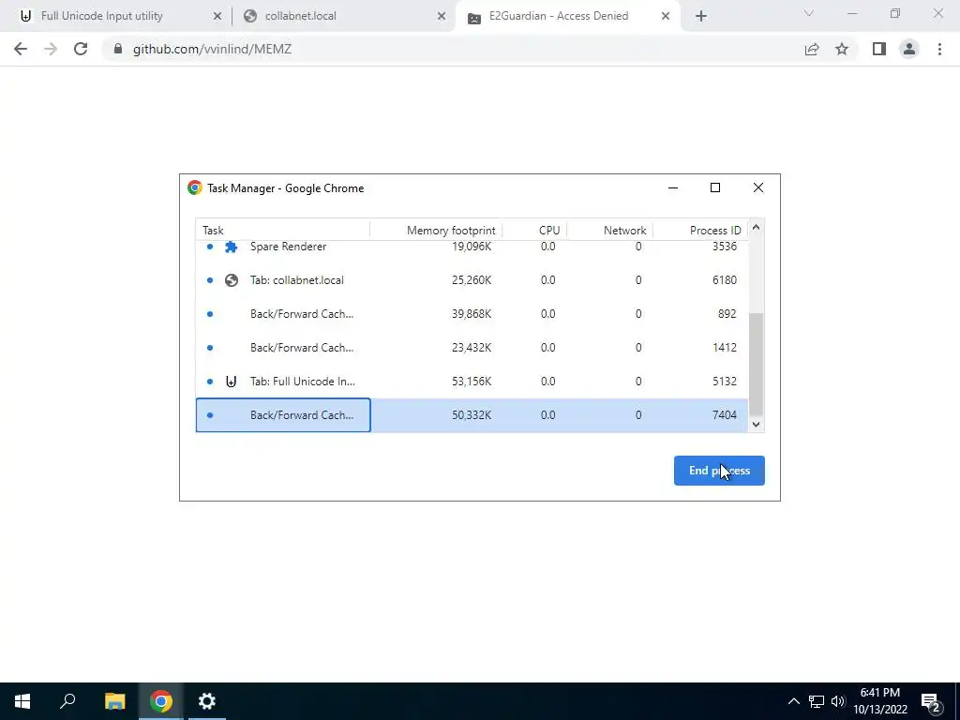Click memory value 53,156K
Image resolution: width=960 pixels, height=720 pixels.
tap(472, 382)
